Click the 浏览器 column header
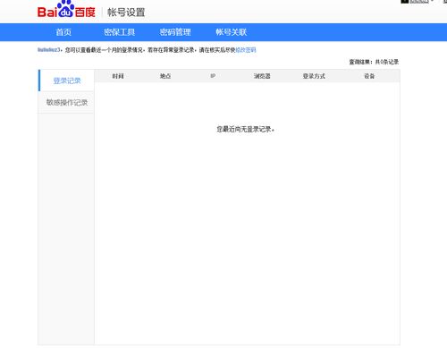 click(x=262, y=76)
